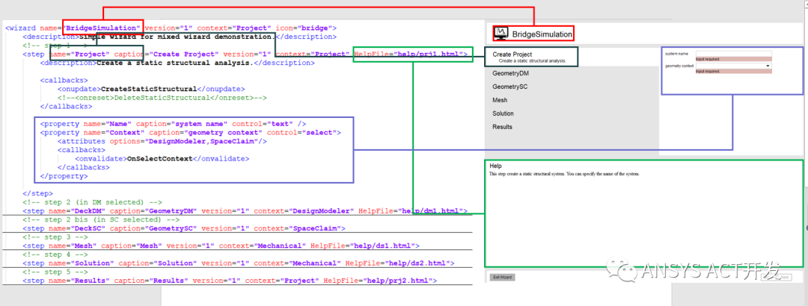The image size is (808, 306).
Task: Select the Results step in wizard
Action: tap(503, 127)
